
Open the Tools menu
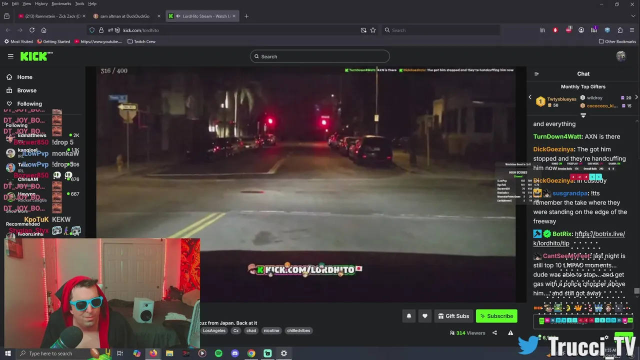[x=79, y=3]
